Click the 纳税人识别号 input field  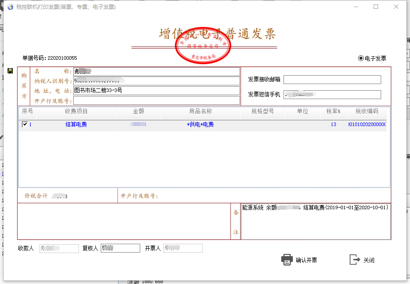click(x=156, y=81)
